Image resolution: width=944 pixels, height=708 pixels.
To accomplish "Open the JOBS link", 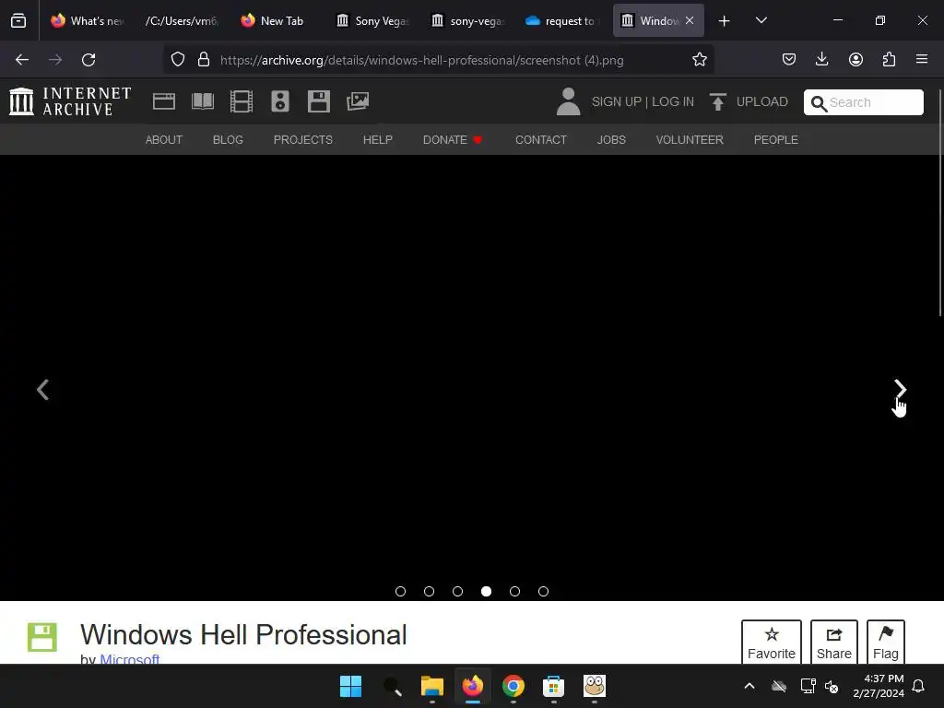I will coord(611,140).
